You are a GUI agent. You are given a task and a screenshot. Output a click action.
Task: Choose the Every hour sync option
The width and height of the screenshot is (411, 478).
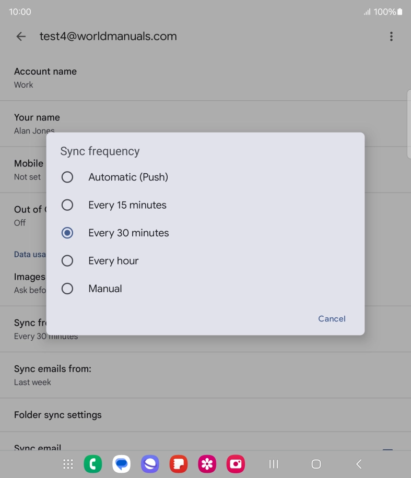tap(205, 261)
